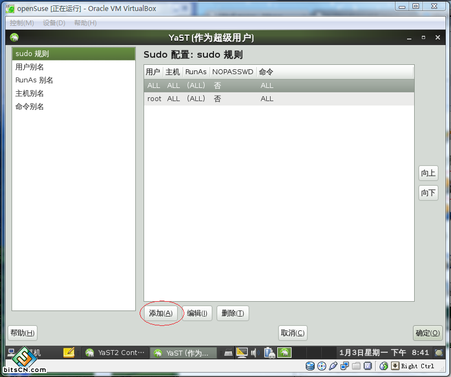Image resolution: width=451 pixels, height=377 pixels.
Task: Open the battery/power tray icon
Action: (x=269, y=353)
